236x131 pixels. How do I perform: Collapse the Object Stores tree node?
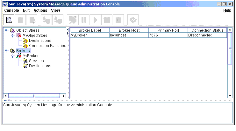6,30
